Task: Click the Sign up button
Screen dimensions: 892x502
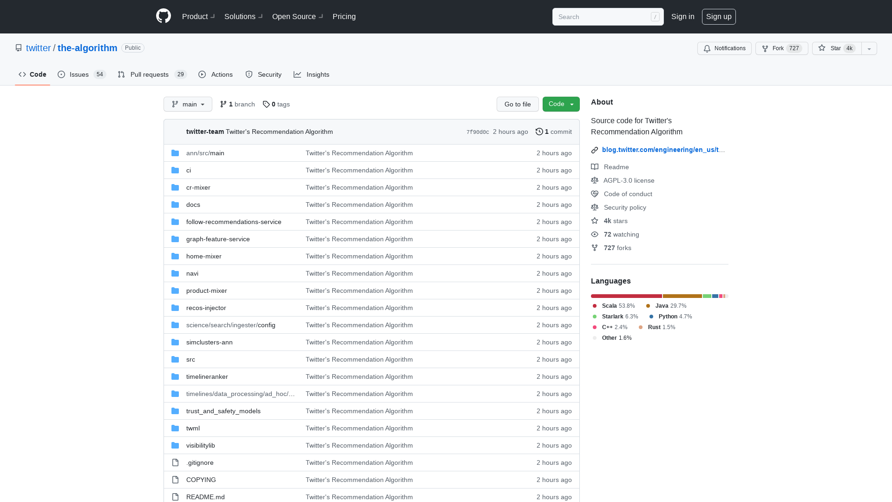Action: [719, 16]
